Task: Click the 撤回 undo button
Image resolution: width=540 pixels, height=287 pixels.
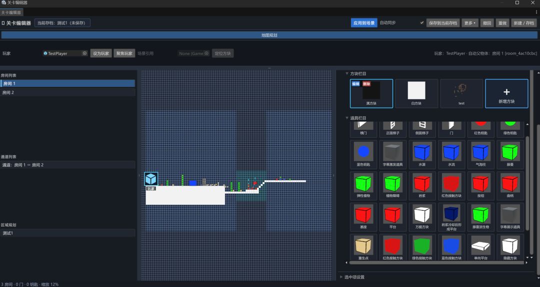Action: pos(487,23)
